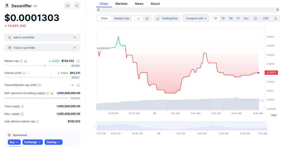Click Volume/Market cap (24h) info icon

(x=40, y=85)
